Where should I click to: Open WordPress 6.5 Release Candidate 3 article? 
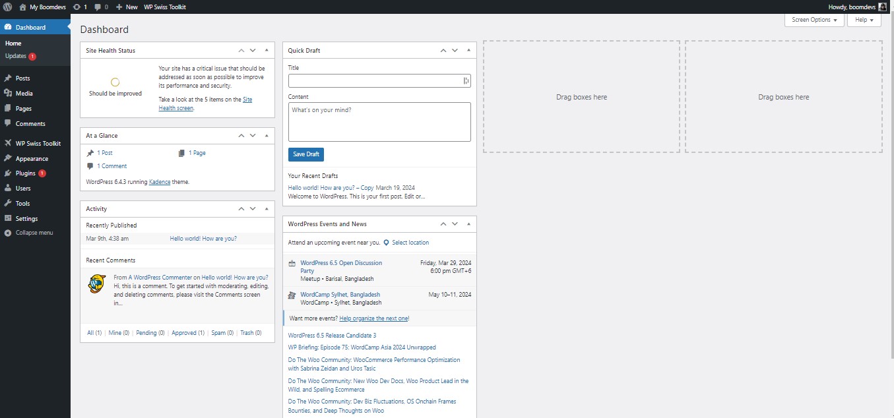[332, 336]
